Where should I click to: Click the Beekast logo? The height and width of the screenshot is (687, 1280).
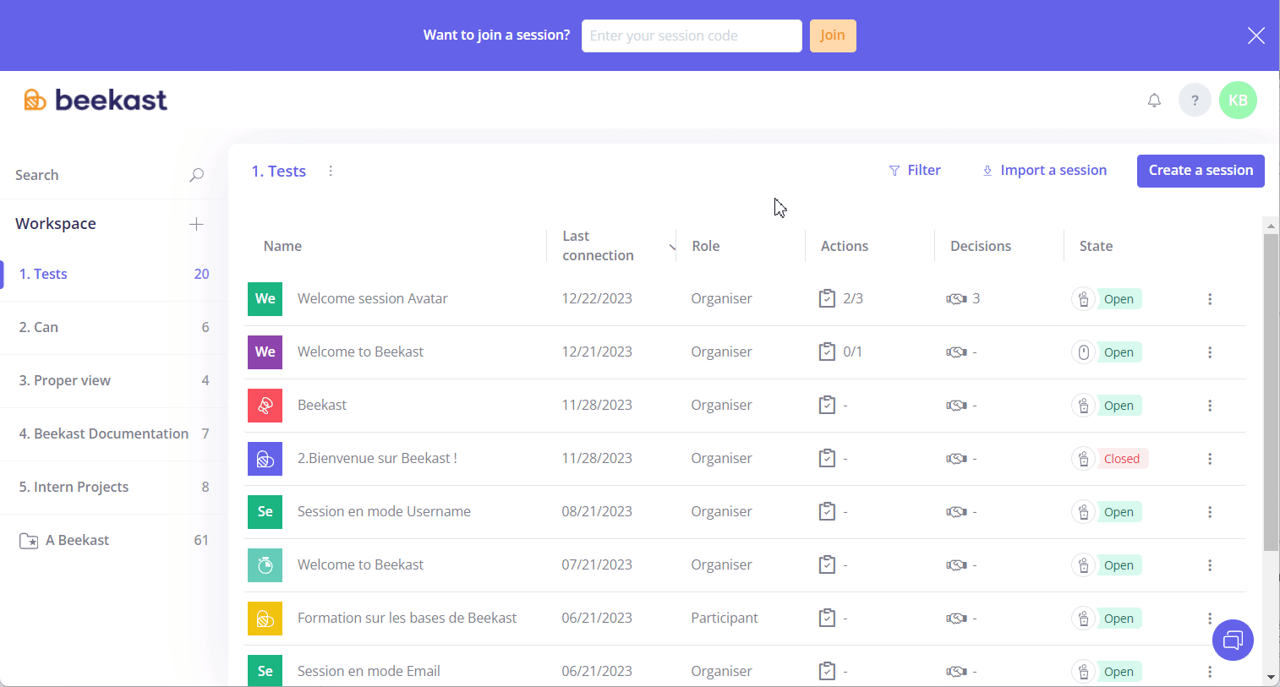(x=96, y=100)
